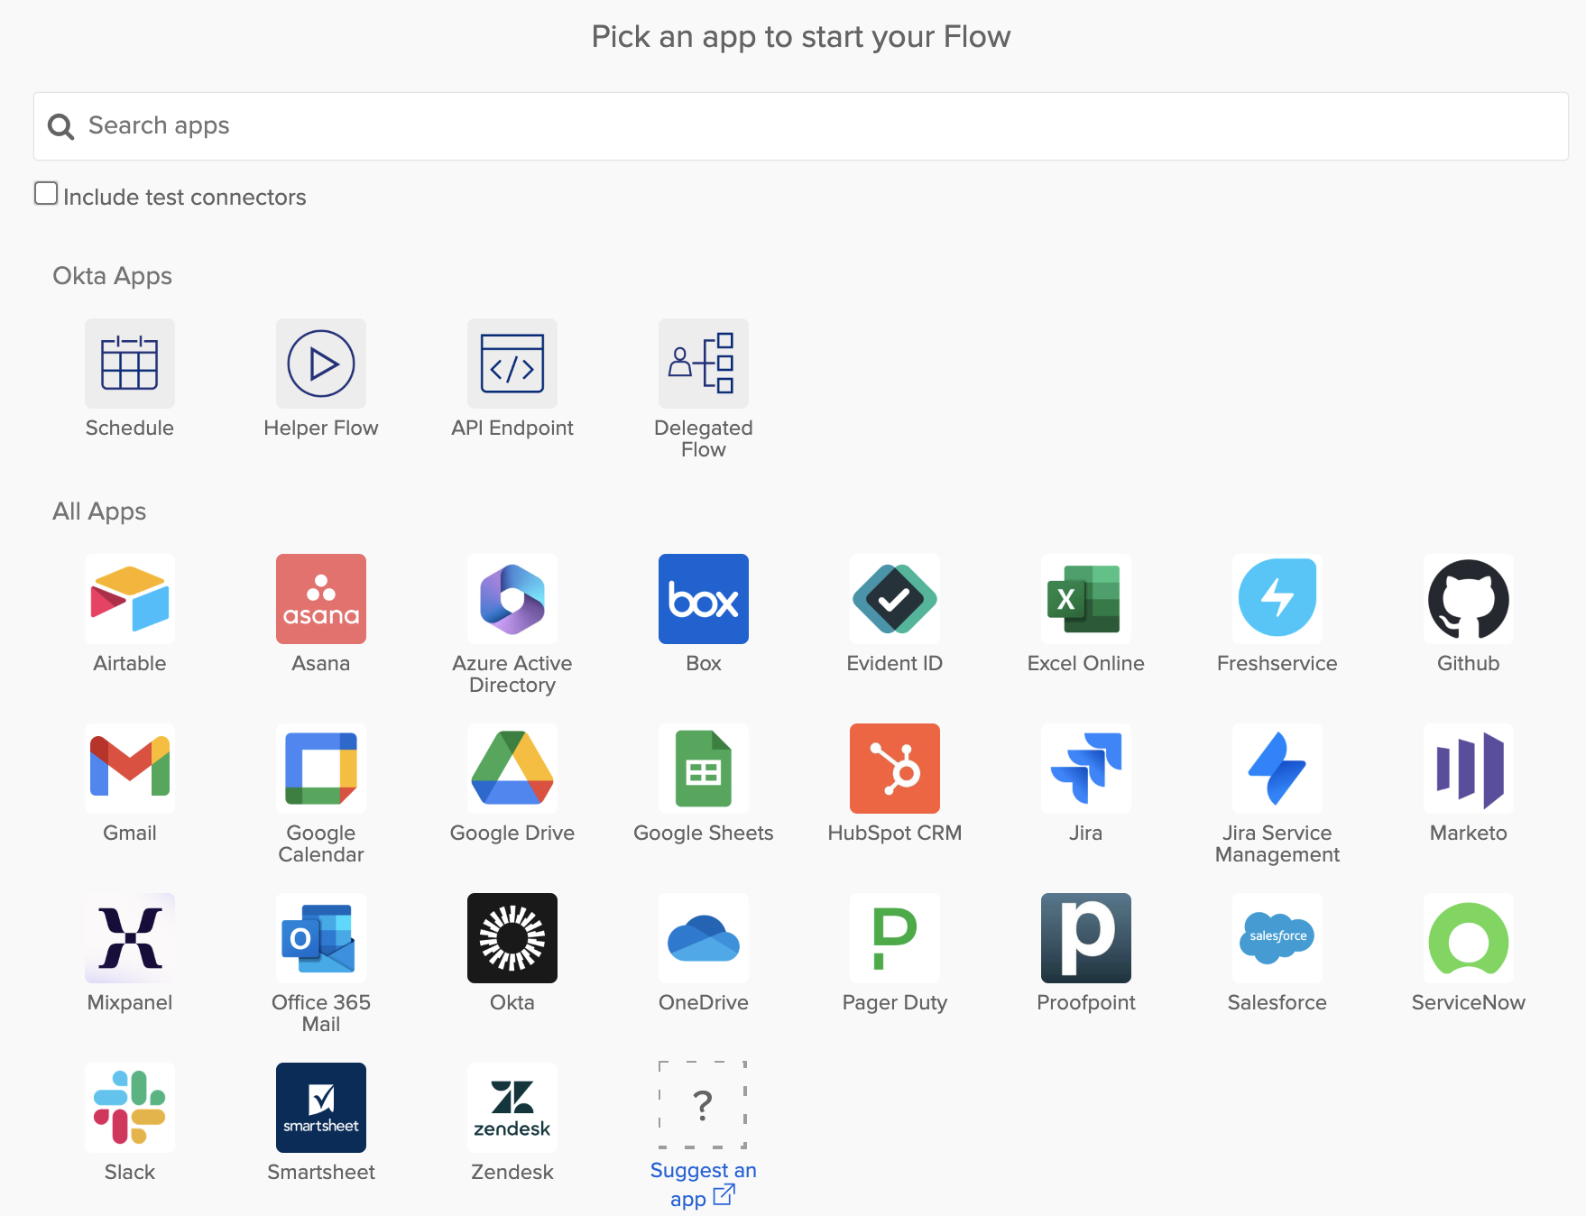Select the Jira Service Management icon

(1277, 769)
